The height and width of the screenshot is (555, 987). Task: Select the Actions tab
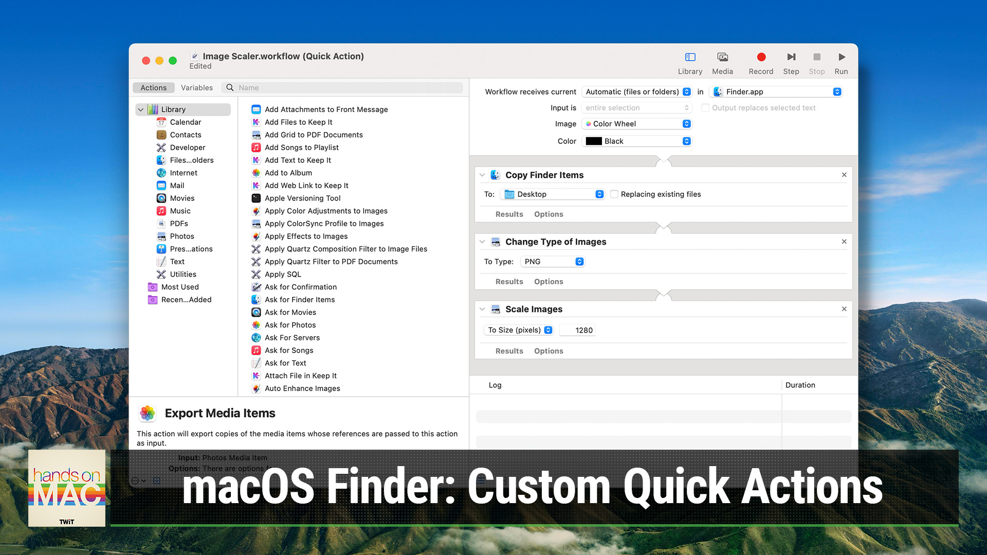153,87
